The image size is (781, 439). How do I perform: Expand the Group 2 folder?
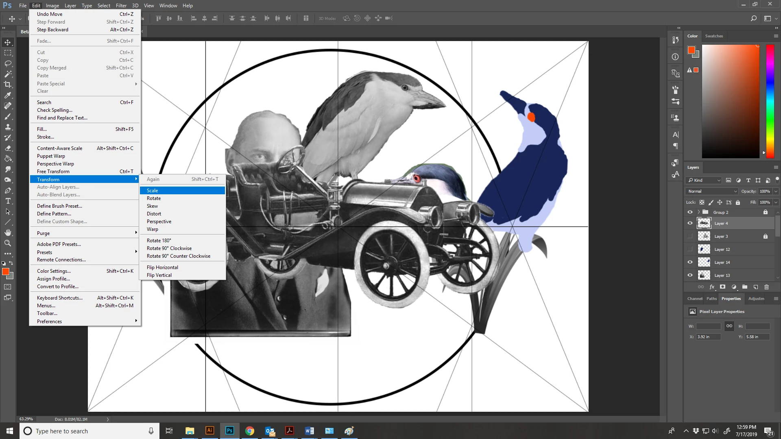tap(699, 212)
